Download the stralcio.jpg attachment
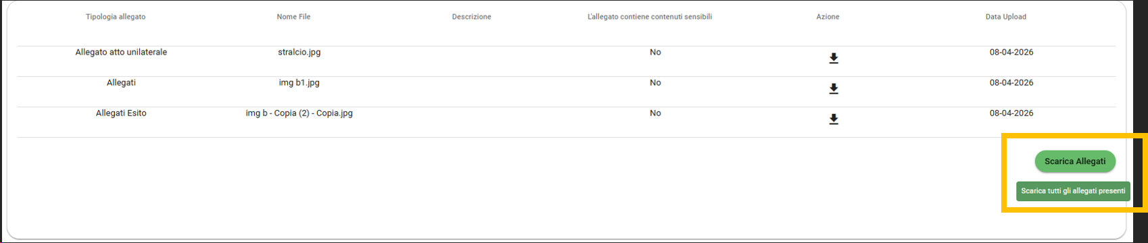This screenshot has height=243, width=1148. 834,59
